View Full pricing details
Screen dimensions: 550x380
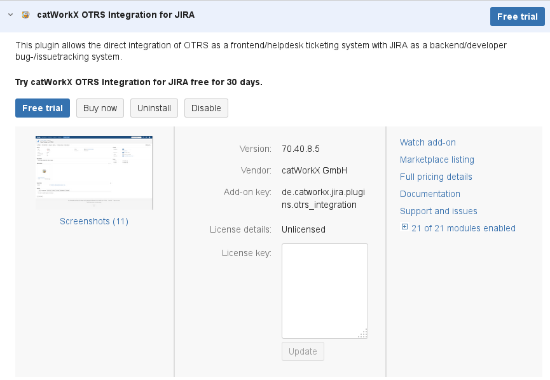[x=436, y=177]
